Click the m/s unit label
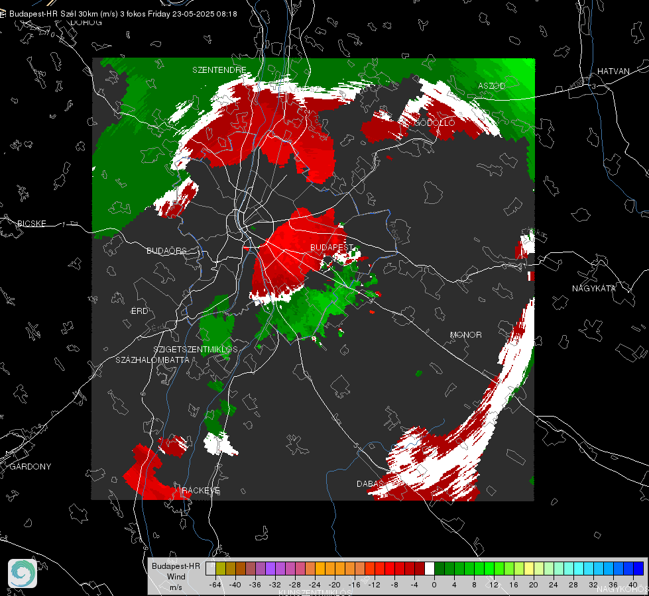649x596 pixels. coord(176,587)
